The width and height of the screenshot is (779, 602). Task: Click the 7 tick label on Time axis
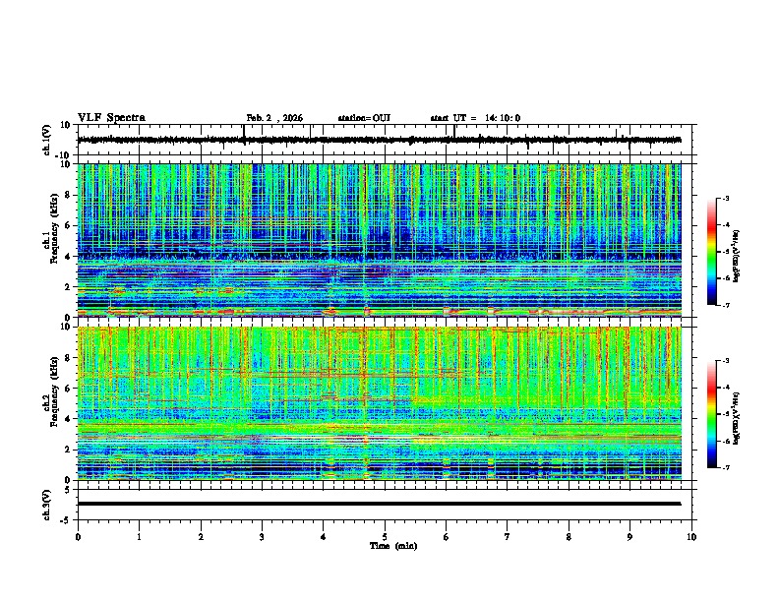pyautogui.click(x=508, y=537)
